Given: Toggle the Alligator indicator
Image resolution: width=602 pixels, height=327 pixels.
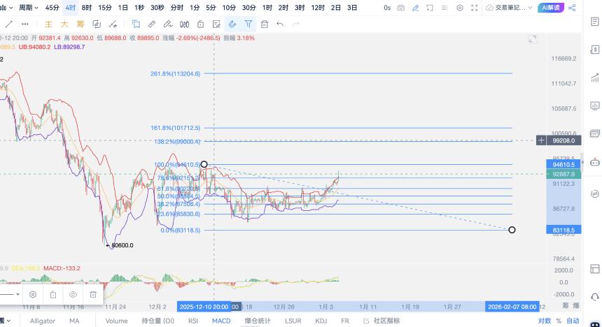Looking at the screenshot, I should [43, 321].
